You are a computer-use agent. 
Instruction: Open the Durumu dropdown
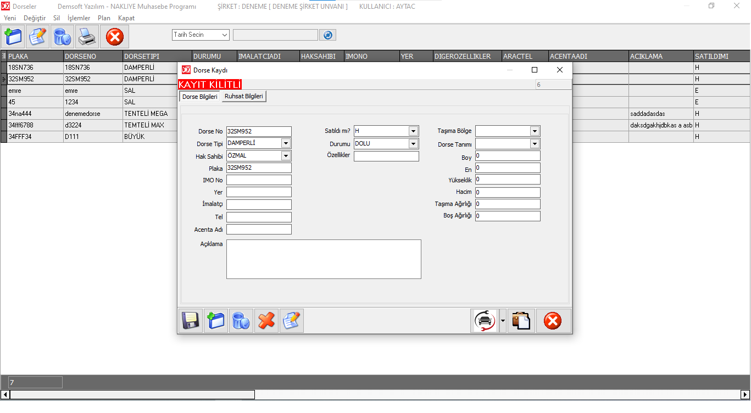(413, 144)
